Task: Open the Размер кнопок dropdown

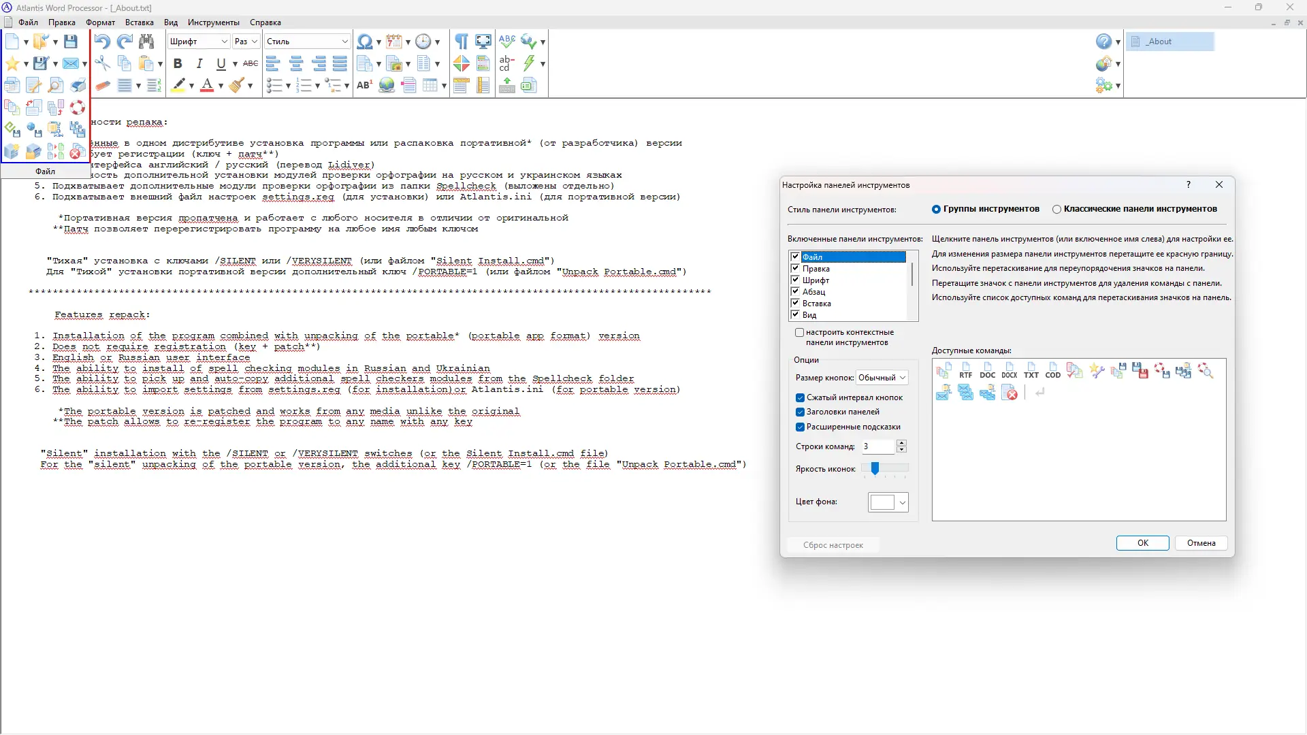Action: (x=882, y=378)
